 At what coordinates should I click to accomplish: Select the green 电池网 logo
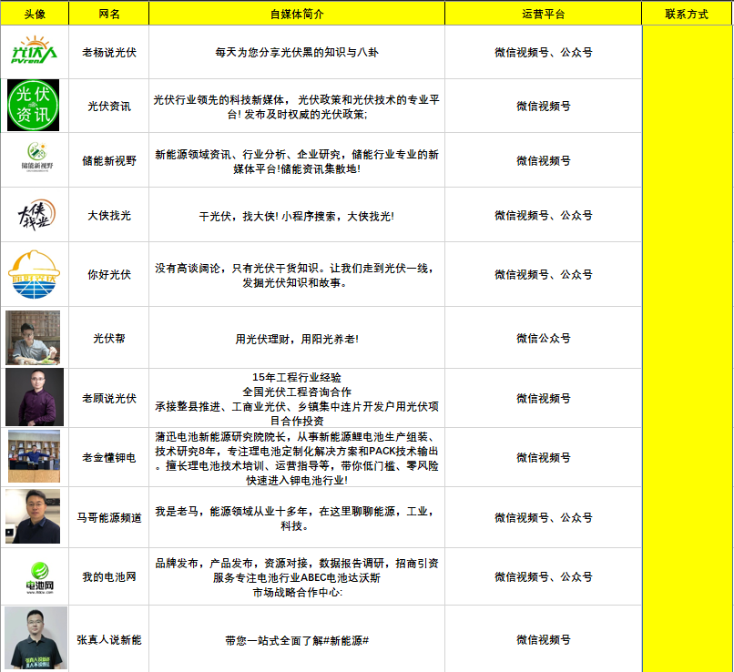tap(34, 576)
